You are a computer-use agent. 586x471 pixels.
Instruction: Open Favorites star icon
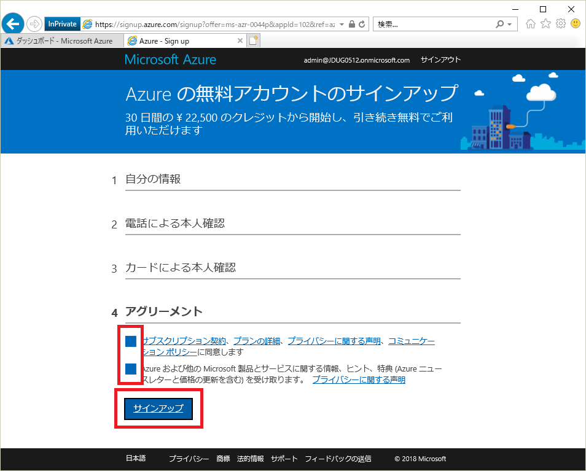tap(545, 24)
